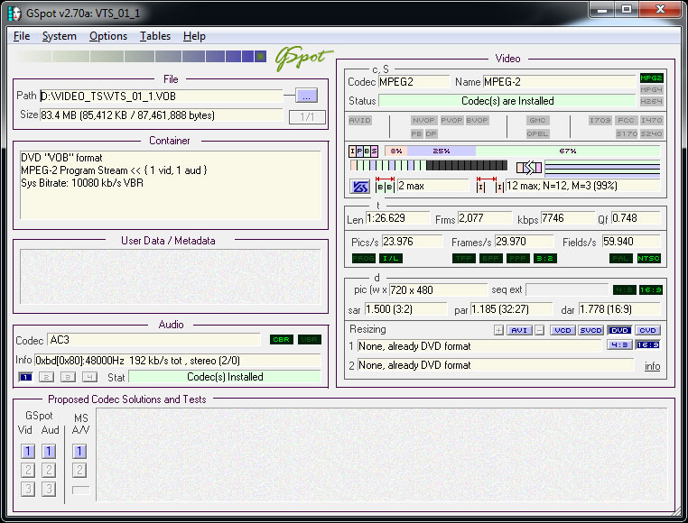Click the QPEL indicator badge
This screenshot has height=523, width=688.
[x=537, y=133]
